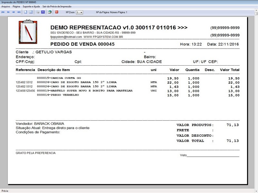Click email fpqsystem@hotmail.com
The width and height of the screenshot is (258, 193).
point(66,37)
